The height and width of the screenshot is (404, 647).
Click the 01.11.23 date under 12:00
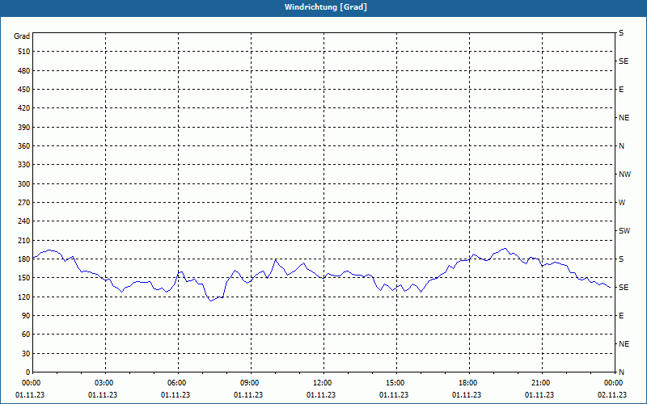321,395
